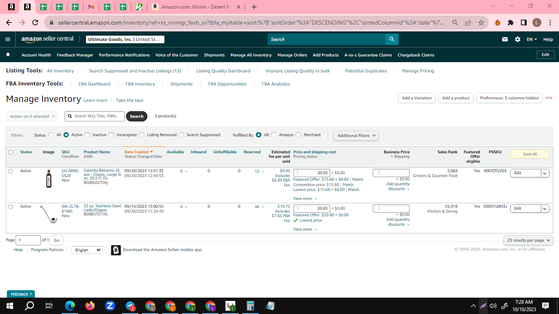559x314 pixels.
Task: Expand Additional filters dropdown
Action: [356, 135]
